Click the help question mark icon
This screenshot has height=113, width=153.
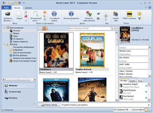(x=150, y=7)
